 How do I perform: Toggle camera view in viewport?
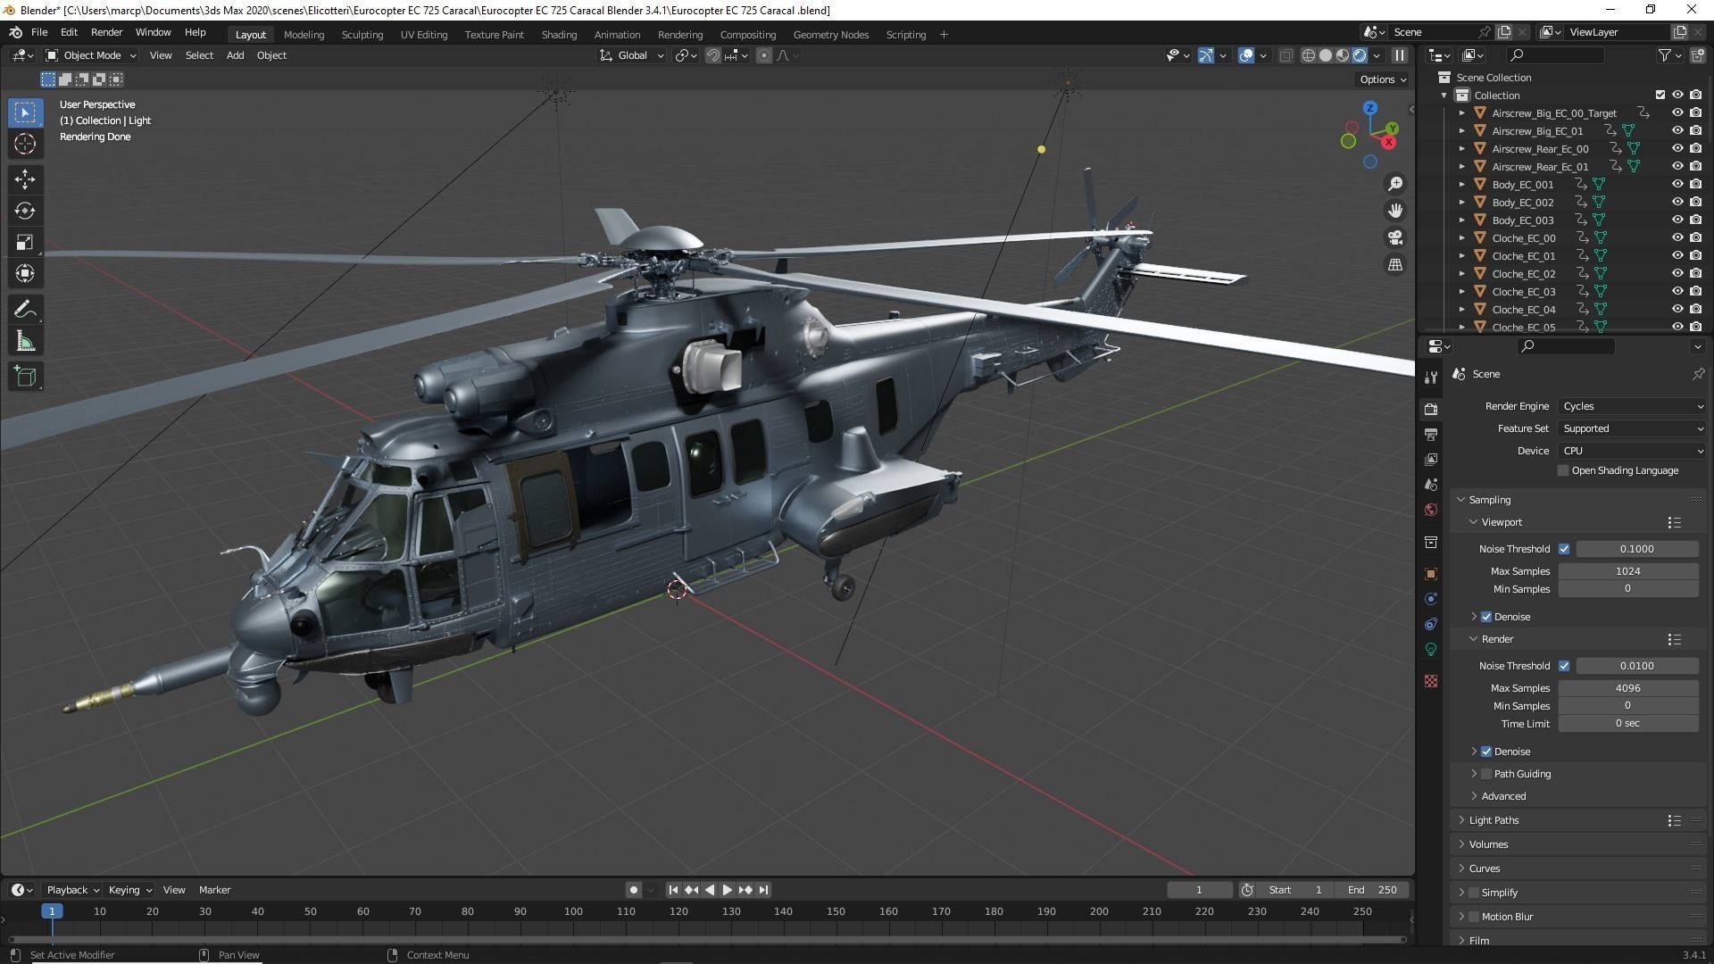[1394, 237]
